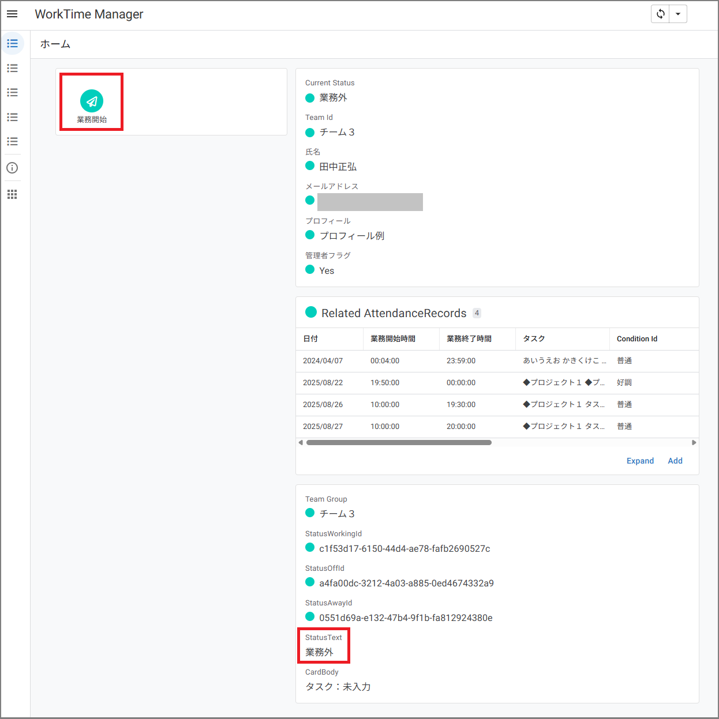Click the 23:59:00 end time cell

point(461,361)
